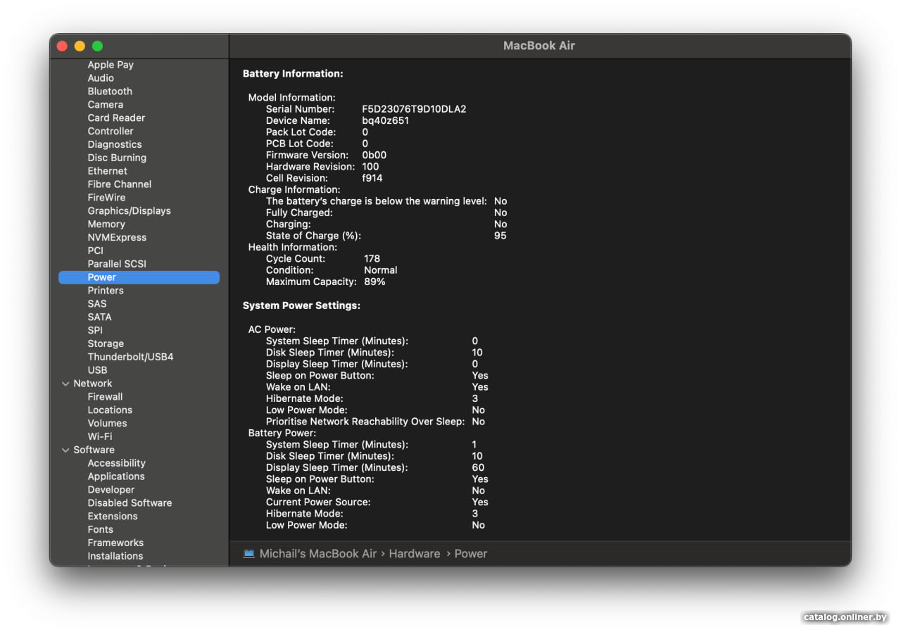Image resolution: width=901 pixels, height=632 pixels.
Task: Click Hardware in the path bar
Action: click(x=414, y=554)
